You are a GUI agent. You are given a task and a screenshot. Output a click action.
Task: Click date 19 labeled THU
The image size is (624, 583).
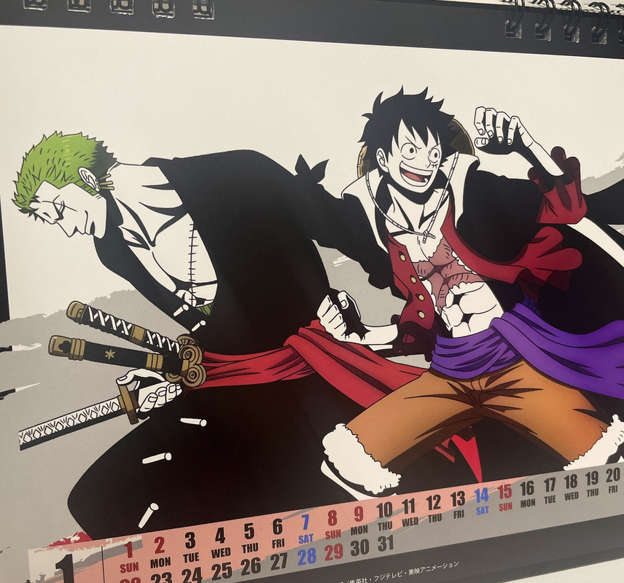pyautogui.click(x=592, y=479)
